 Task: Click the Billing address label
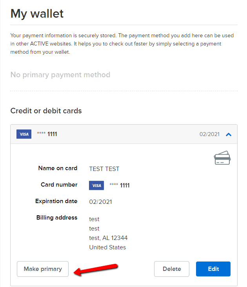57,218
